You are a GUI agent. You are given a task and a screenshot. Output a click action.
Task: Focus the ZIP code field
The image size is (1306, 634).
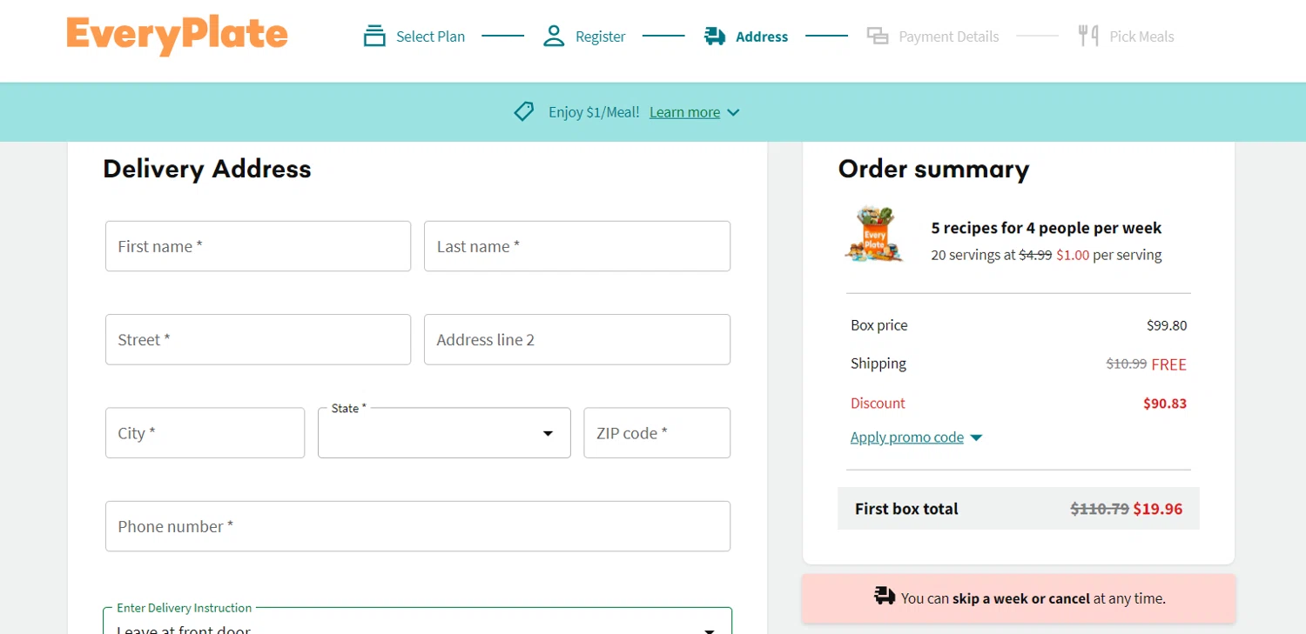click(657, 433)
